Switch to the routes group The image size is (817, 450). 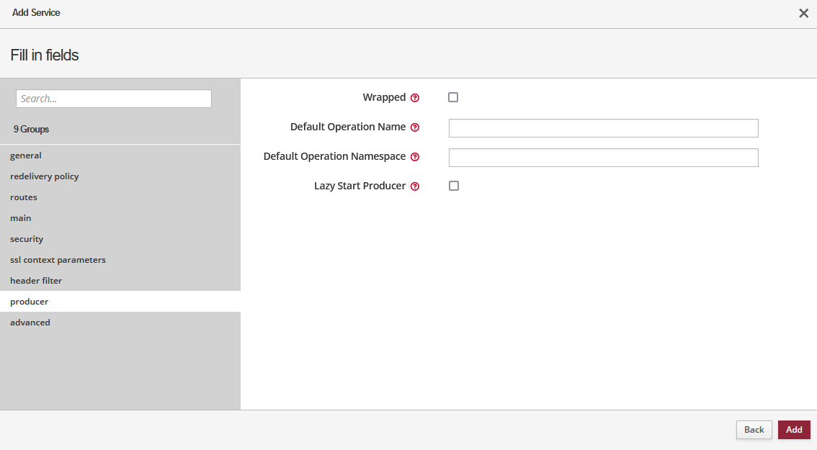coord(24,197)
